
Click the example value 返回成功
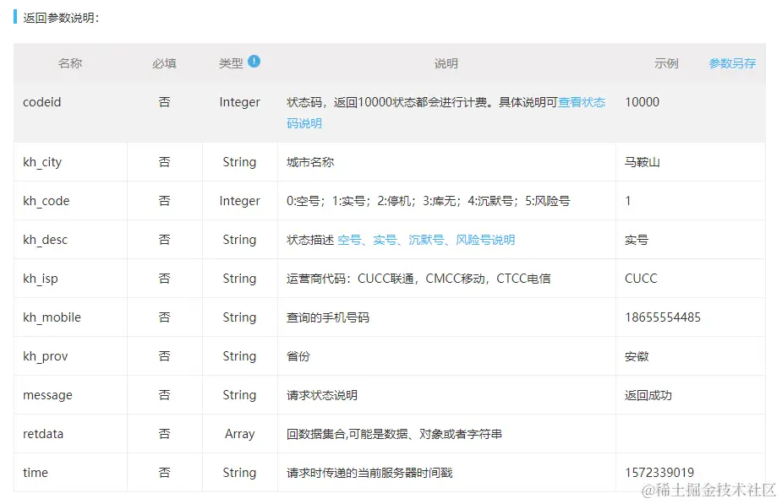648,395
